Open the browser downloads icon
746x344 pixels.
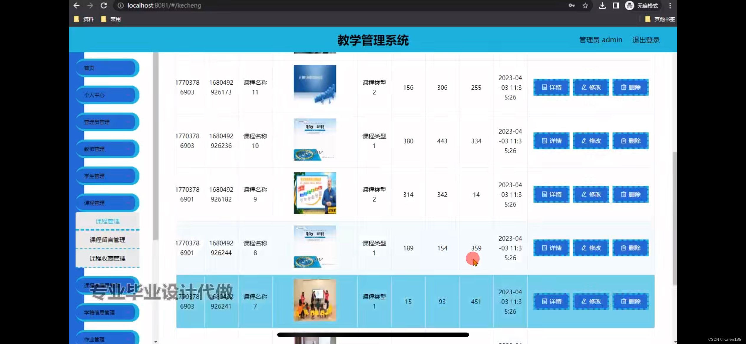click(602, 6)
